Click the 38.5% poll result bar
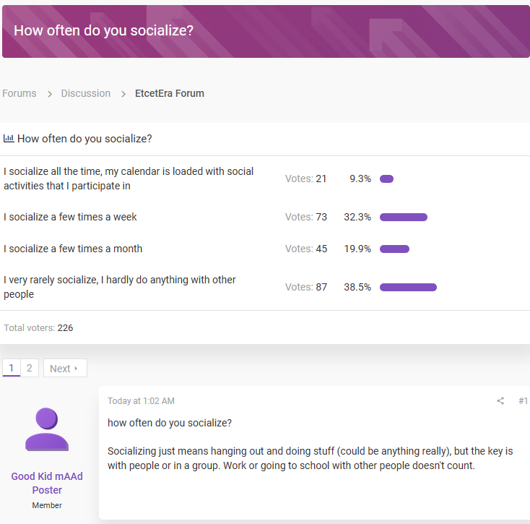The image size is (530, 524). 408,287
